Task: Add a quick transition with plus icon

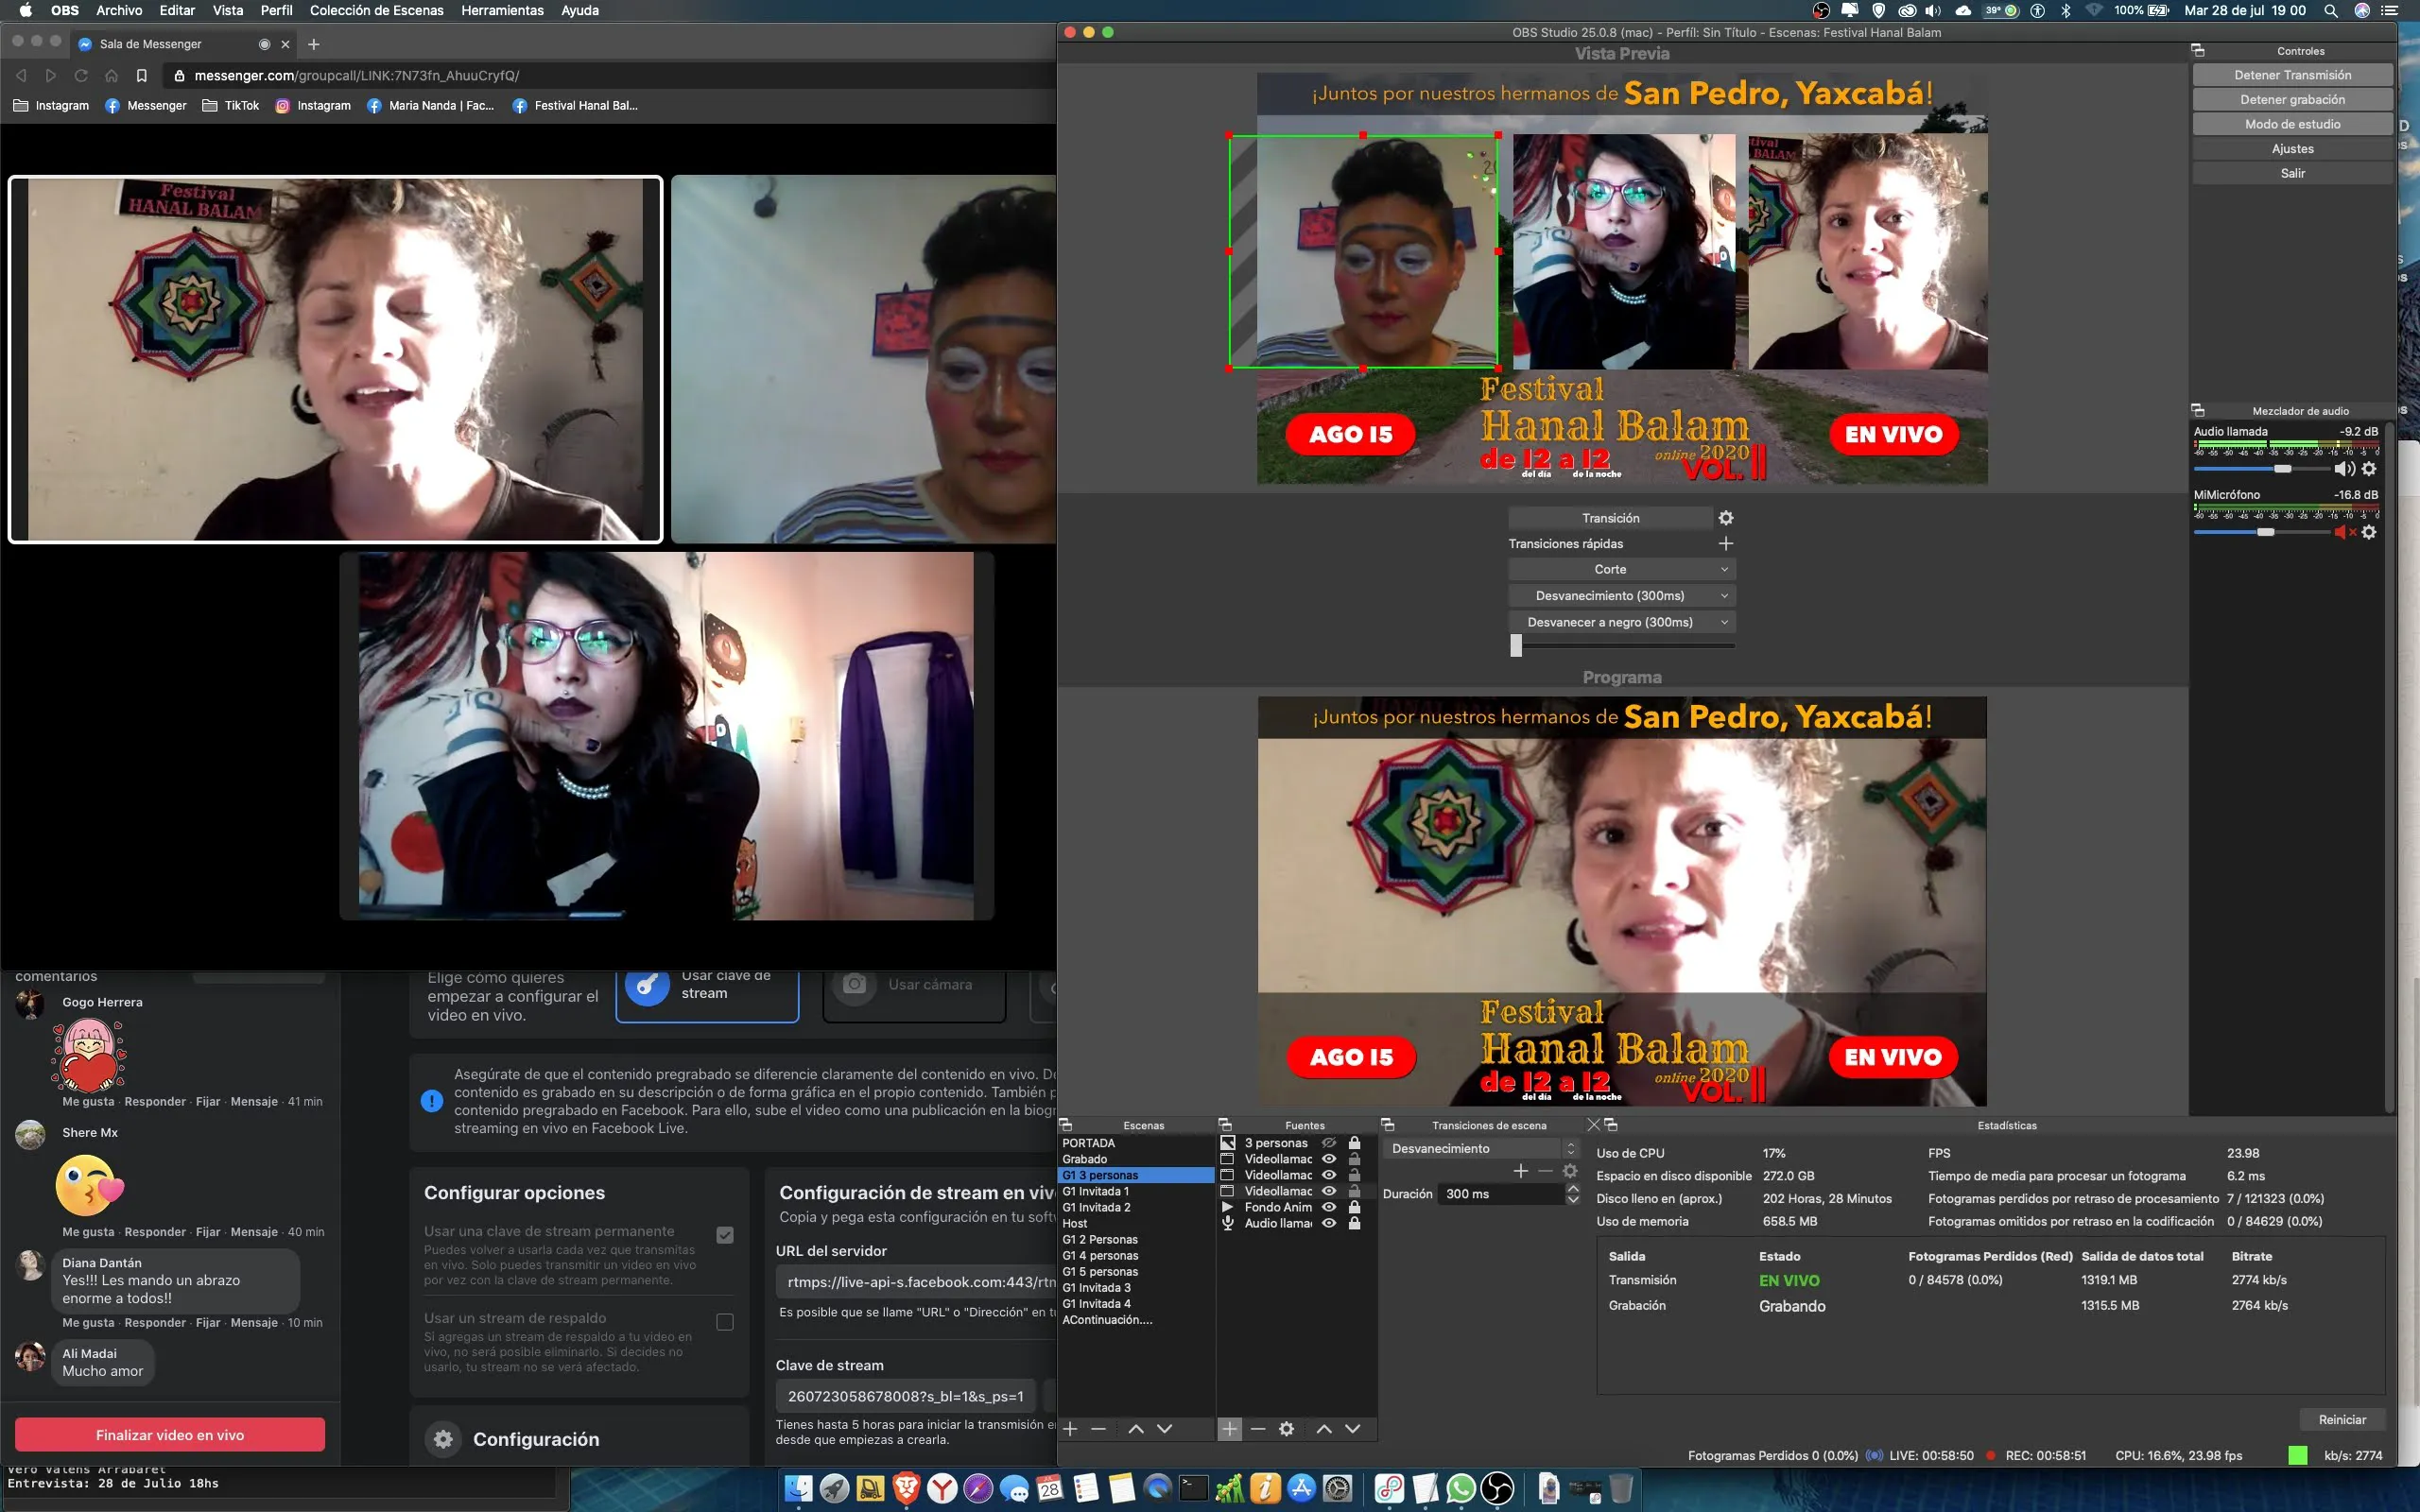Action: click(x=1726, y=543)
